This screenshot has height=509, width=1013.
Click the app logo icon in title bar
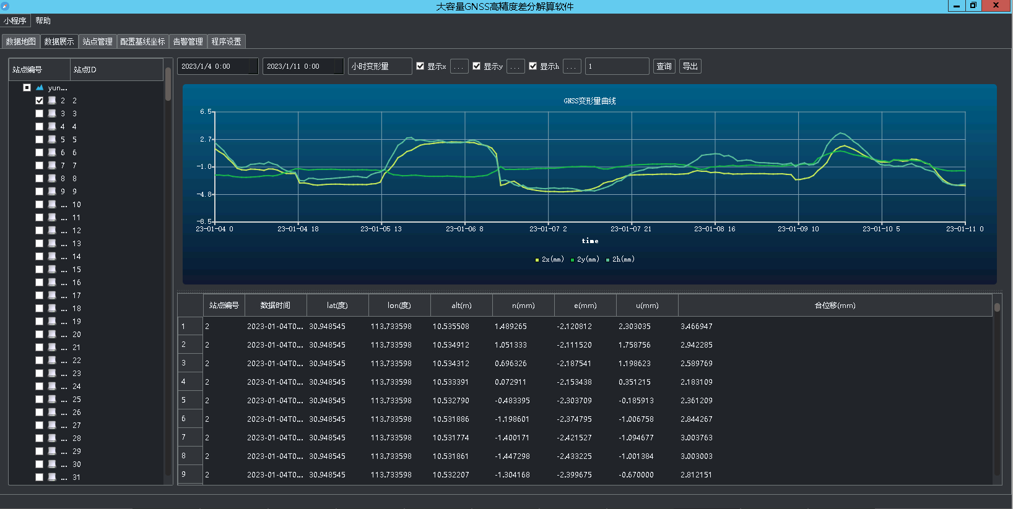[5, 6]
